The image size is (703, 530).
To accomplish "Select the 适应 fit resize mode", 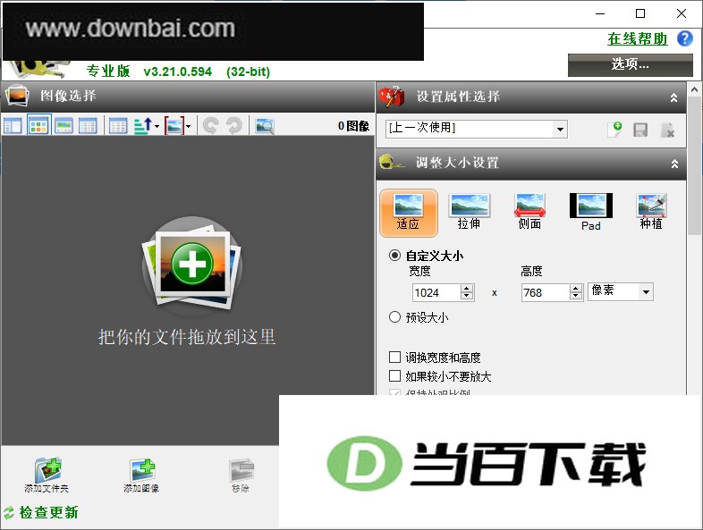I will tap(409, 213).
